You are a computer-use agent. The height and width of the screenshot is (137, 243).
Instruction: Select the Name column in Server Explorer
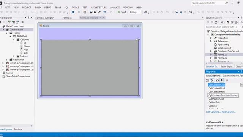tap(27, 46)
